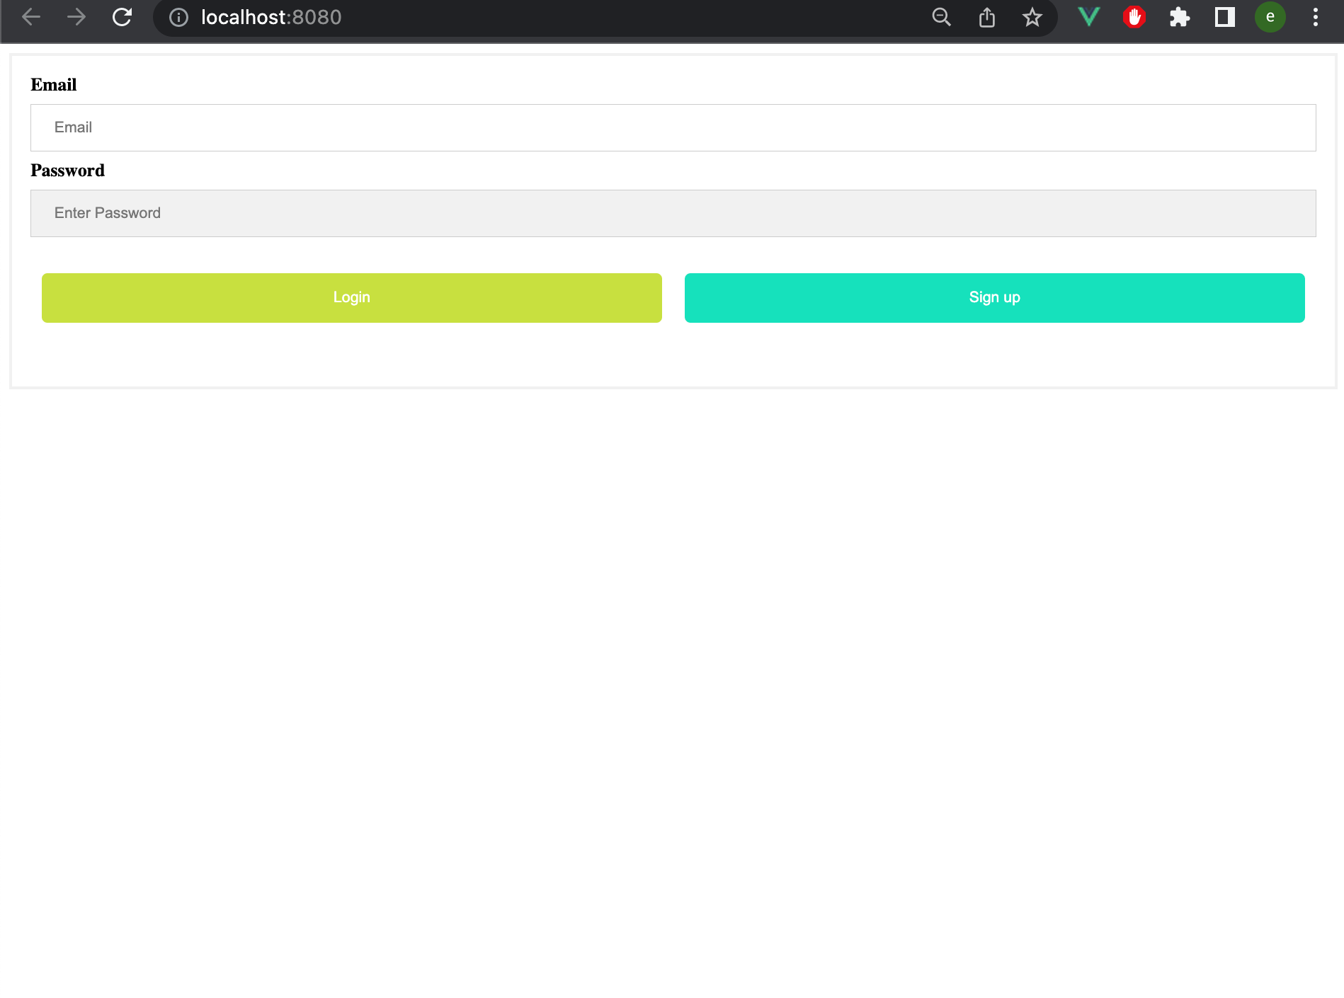Focus the Enter Password field

pos(673,213)
